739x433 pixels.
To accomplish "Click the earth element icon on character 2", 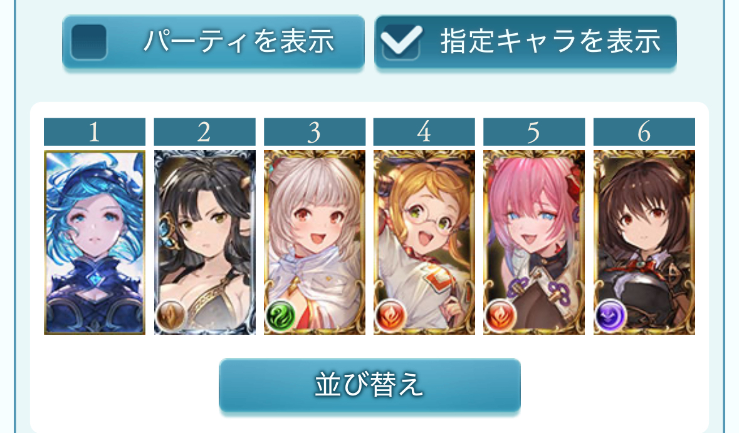I will click(x=170, y=316).
